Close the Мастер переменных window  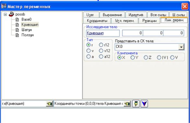click(x=185, y=6)
